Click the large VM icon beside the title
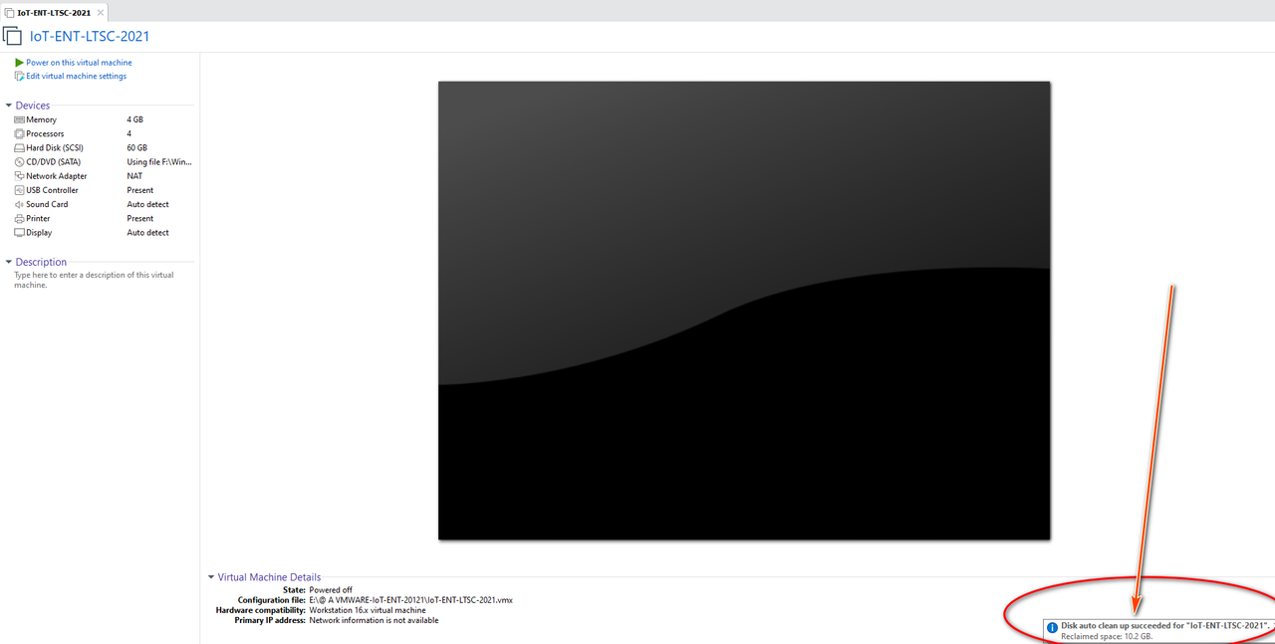The image size is (1275, 644). (12, 36)
